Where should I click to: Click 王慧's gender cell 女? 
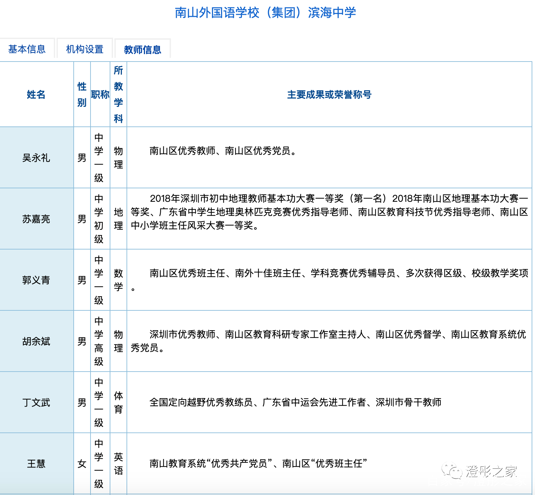[x=82, y=464]
